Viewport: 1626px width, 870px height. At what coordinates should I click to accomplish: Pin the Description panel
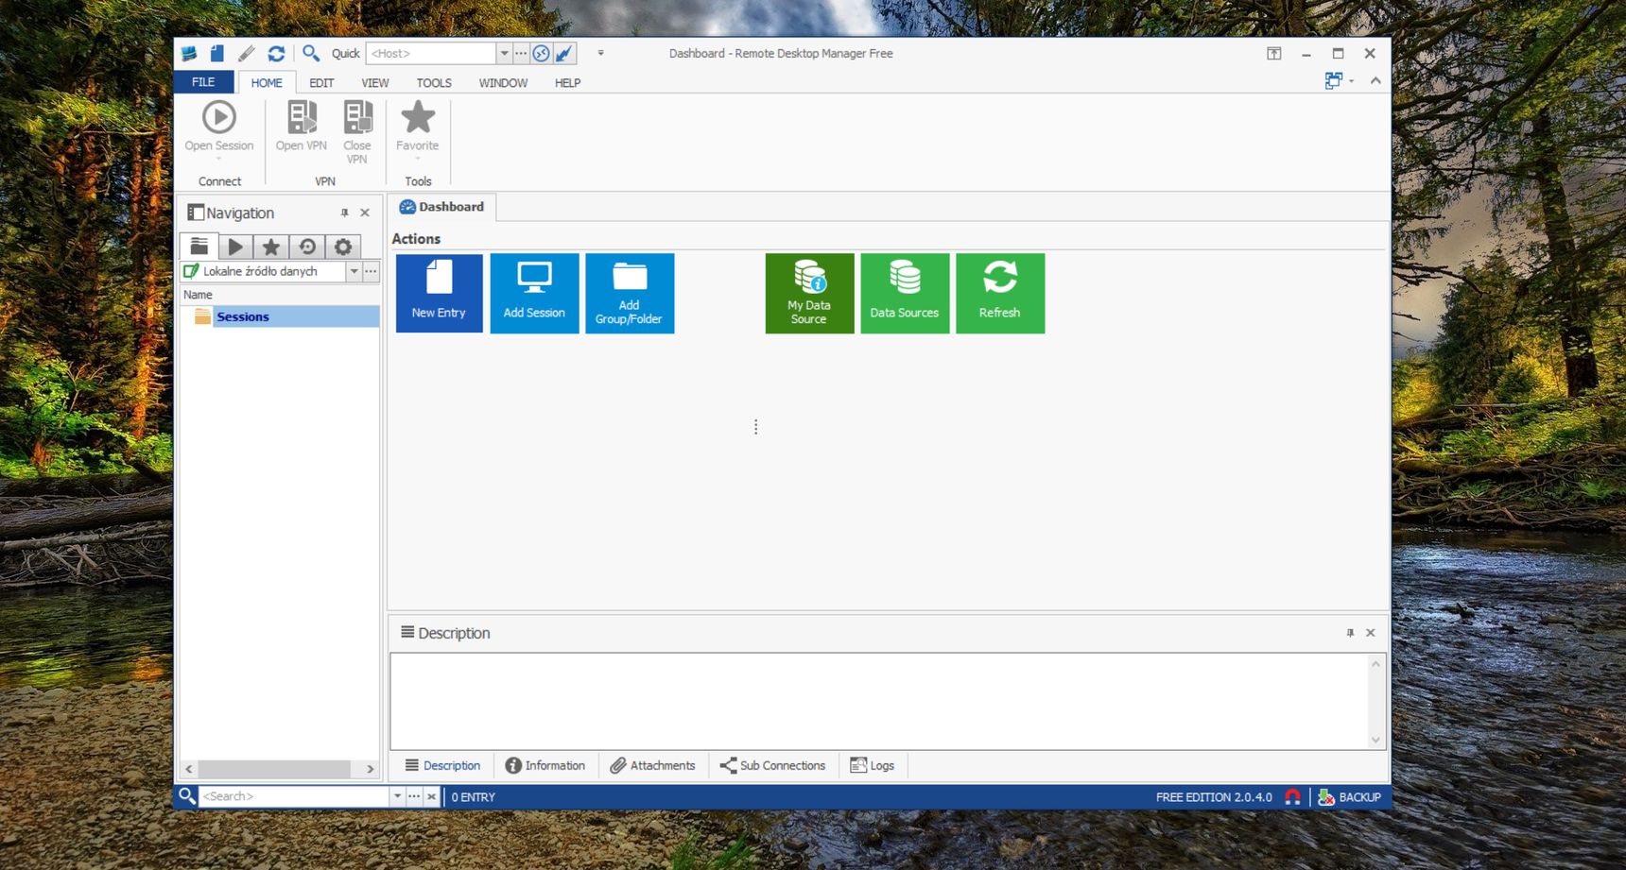click(x=1350, y=633)
